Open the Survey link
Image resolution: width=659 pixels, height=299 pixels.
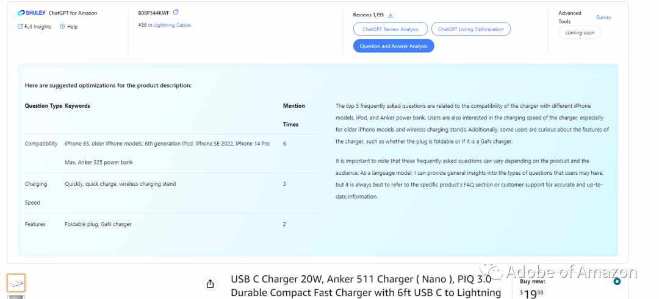pos(603,18)
